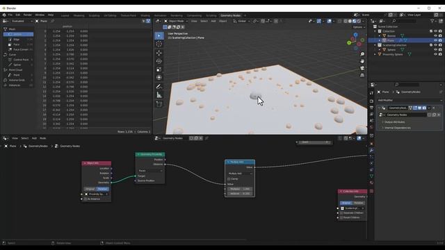This screenshot has width=445, height=250.
Task: Toggle pin icon next to Plane in spreadsheet header
Action: click(x=53, y=21)
